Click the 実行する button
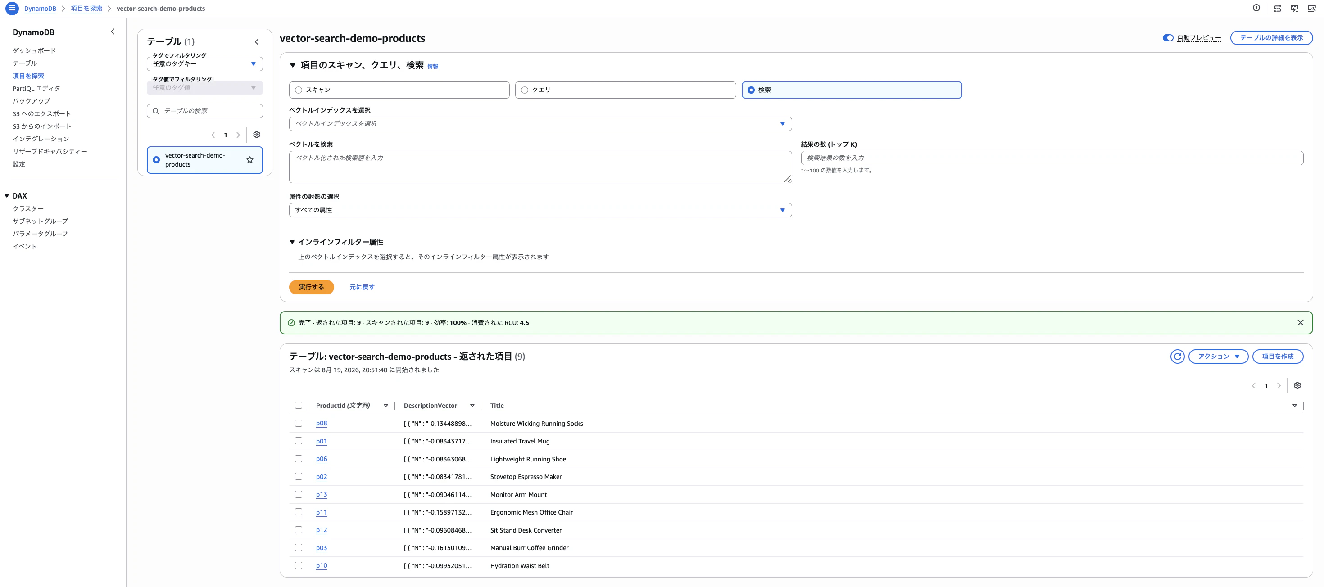Screen dimensions: 1324x587 click(312, 287)
